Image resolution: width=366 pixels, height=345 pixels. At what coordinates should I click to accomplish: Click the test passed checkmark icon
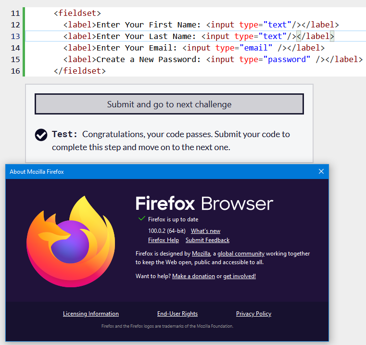(x=41, y=135)
